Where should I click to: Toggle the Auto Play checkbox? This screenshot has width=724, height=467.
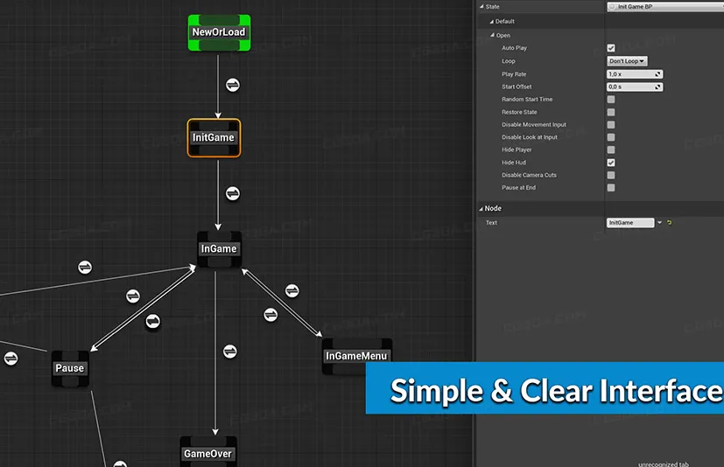tap(611, 48)
